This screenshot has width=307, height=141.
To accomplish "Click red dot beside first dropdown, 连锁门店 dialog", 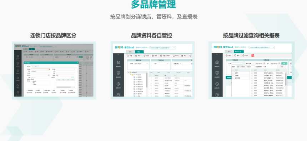I will pyautogui.click(x=50, y=69).
